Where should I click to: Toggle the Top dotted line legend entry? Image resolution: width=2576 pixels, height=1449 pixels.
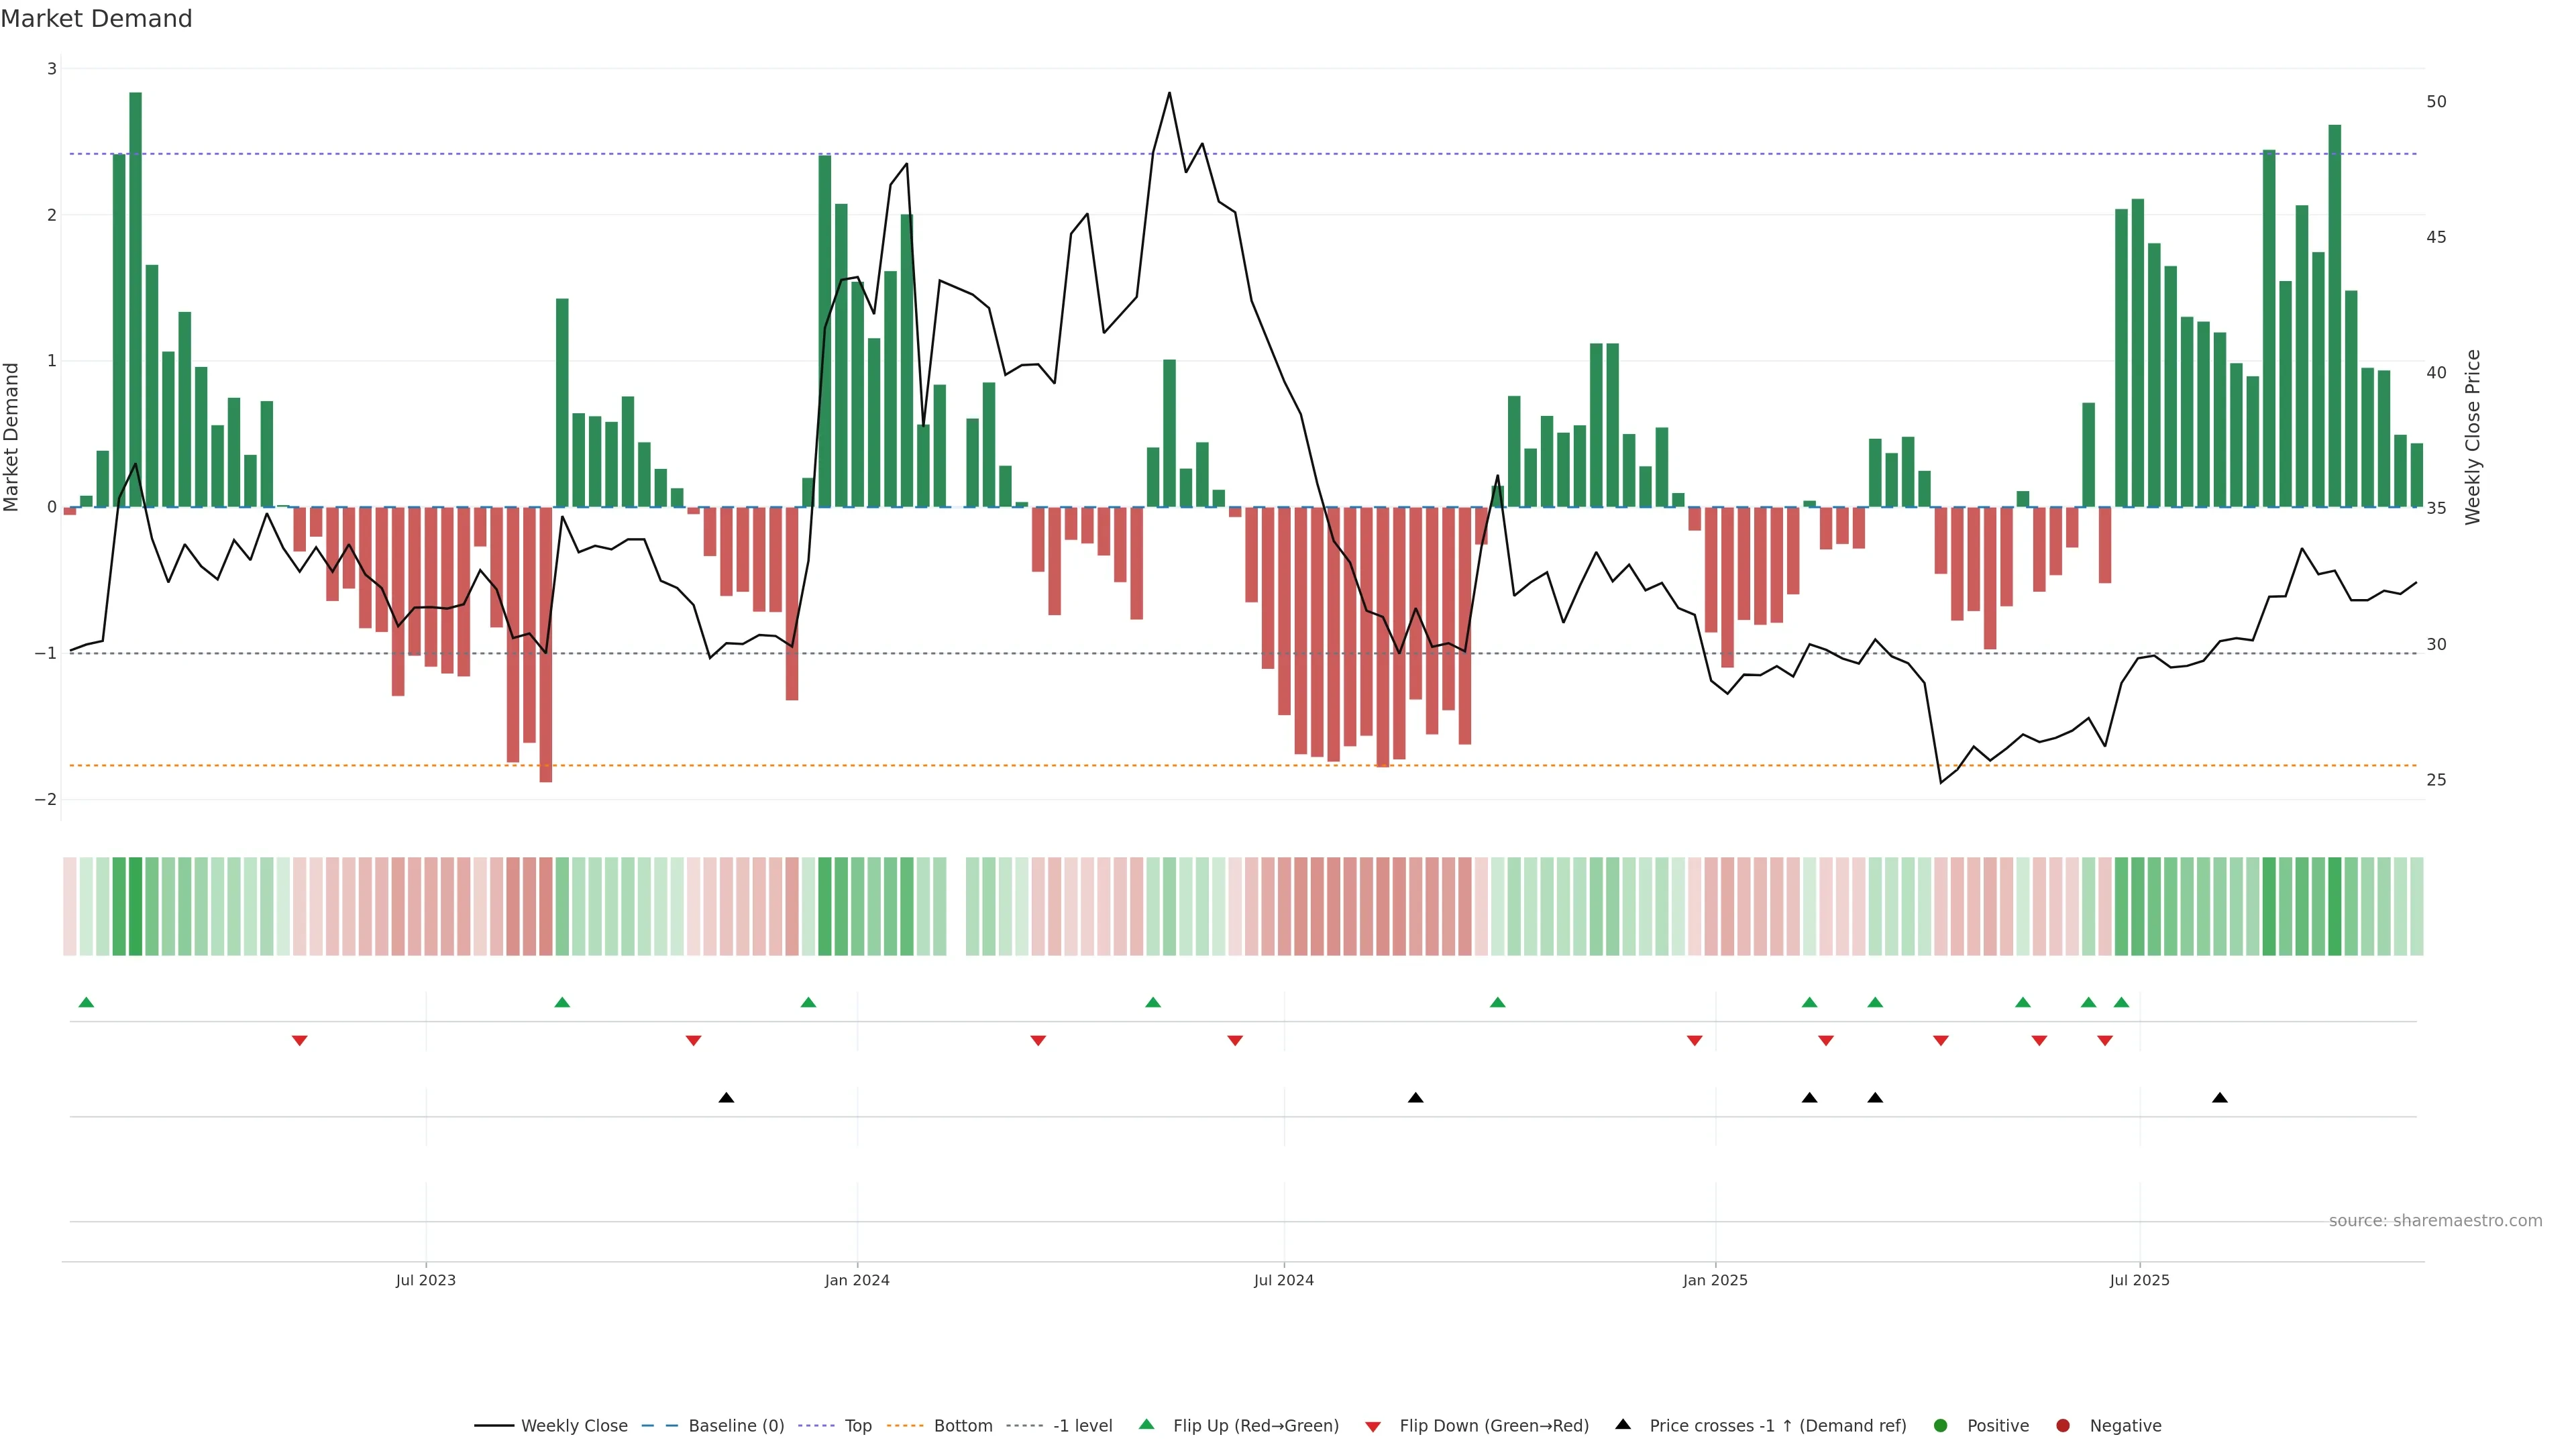click(x=857, y=1425)
